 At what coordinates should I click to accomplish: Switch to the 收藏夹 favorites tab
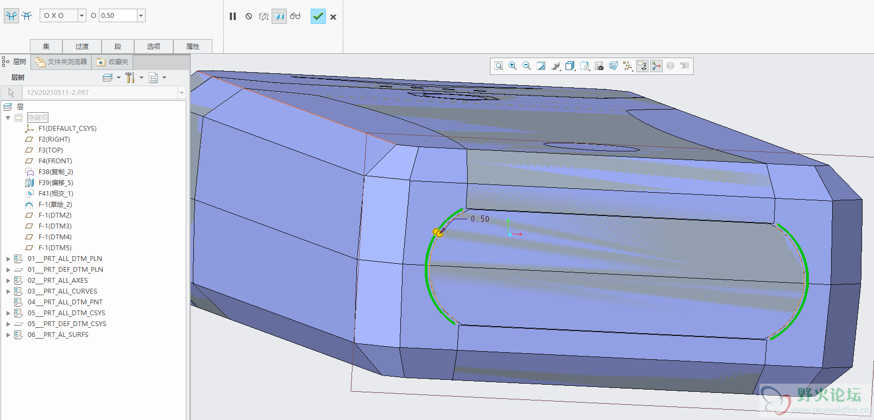coord(113,62)
